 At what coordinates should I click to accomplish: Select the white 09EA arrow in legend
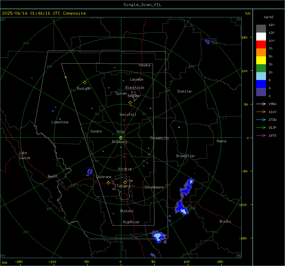(261, 104)
